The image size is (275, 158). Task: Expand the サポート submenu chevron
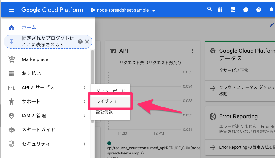(85, 102)
